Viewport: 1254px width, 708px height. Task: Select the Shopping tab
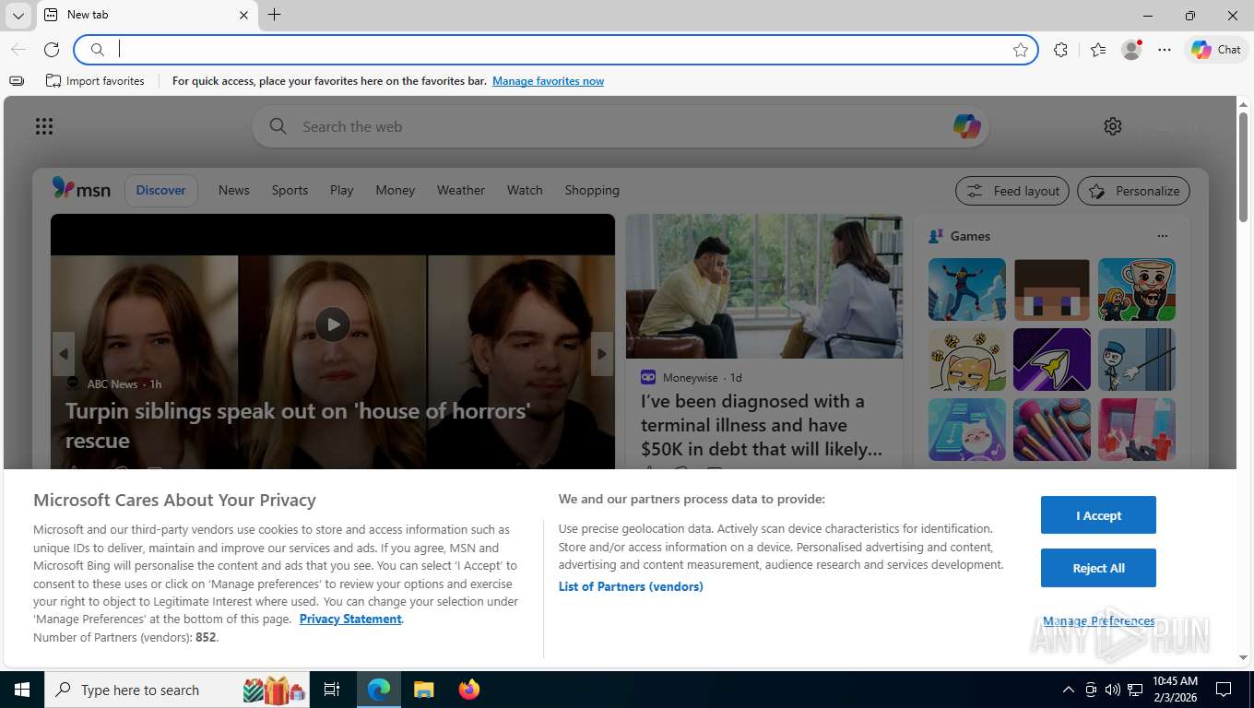(592, 190)
